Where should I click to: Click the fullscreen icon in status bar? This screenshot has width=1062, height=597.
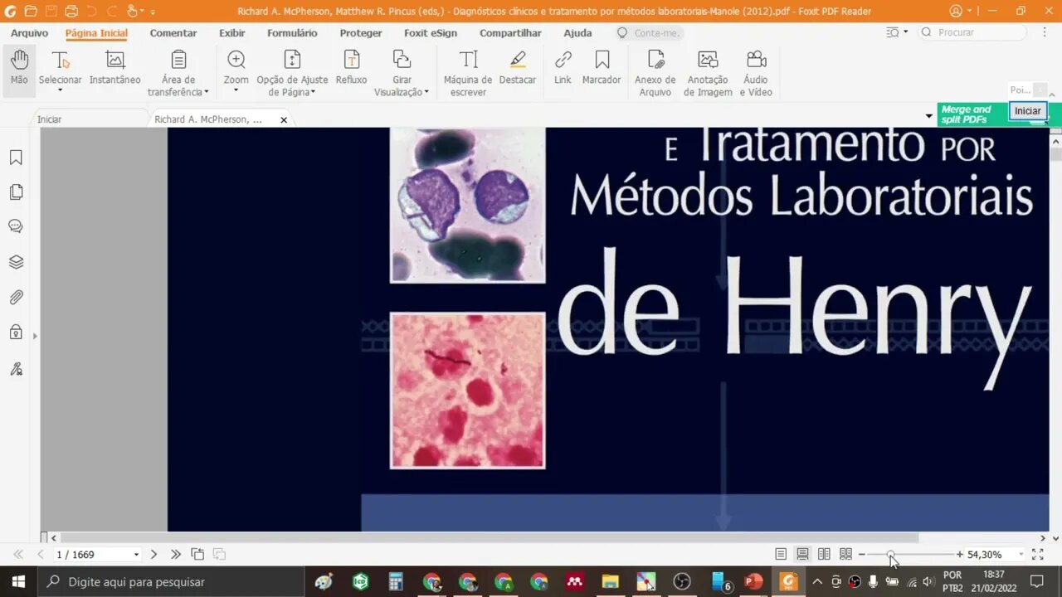(x=1037, y=554)
